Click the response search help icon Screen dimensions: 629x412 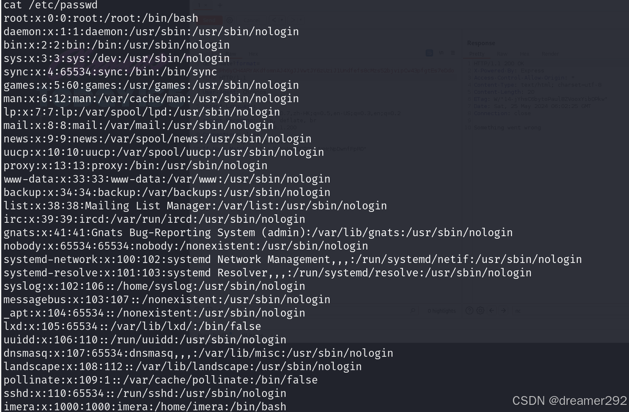point(469,311)
